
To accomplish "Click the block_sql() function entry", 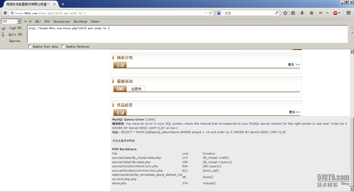I will (211, 171).
